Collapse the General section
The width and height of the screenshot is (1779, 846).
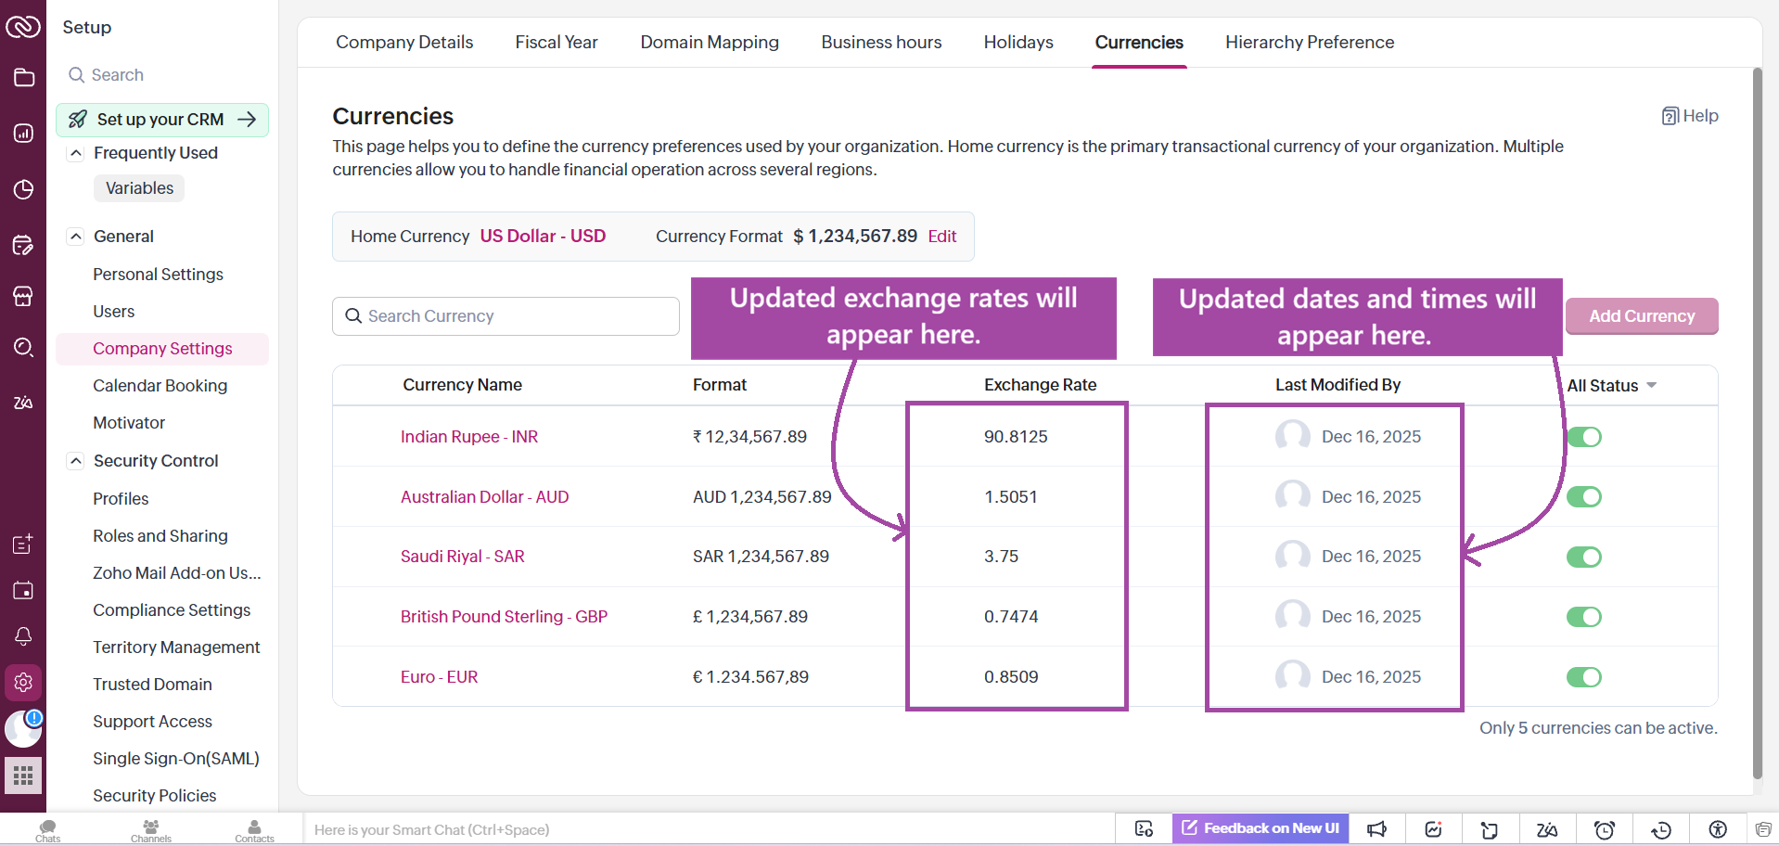pyautogui.click(x=76, y=237)
